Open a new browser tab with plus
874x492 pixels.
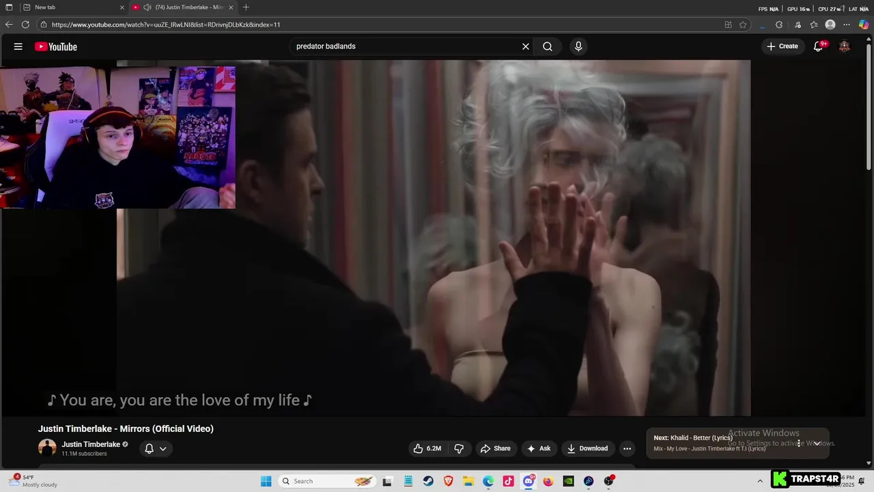point(246,8)
